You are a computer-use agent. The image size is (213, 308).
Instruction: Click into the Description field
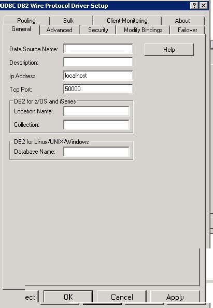tap(98, 62)
